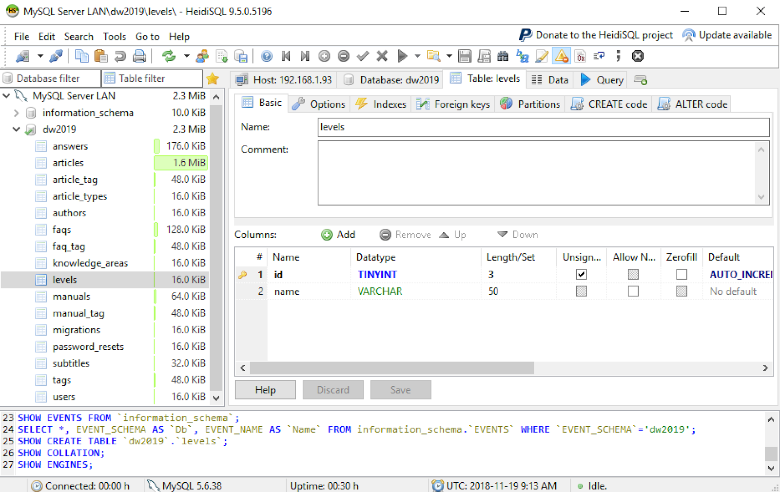
Task: Collapse the MySQL Server LAN tree node
Action: 7,96
